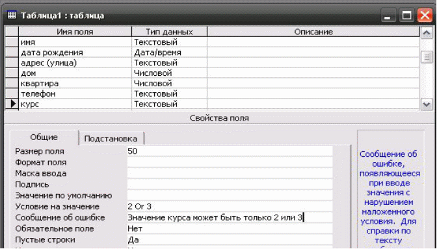Click the field list scrollbar thumb
This screenshot has height=249, width=437.
coord(427,57)
